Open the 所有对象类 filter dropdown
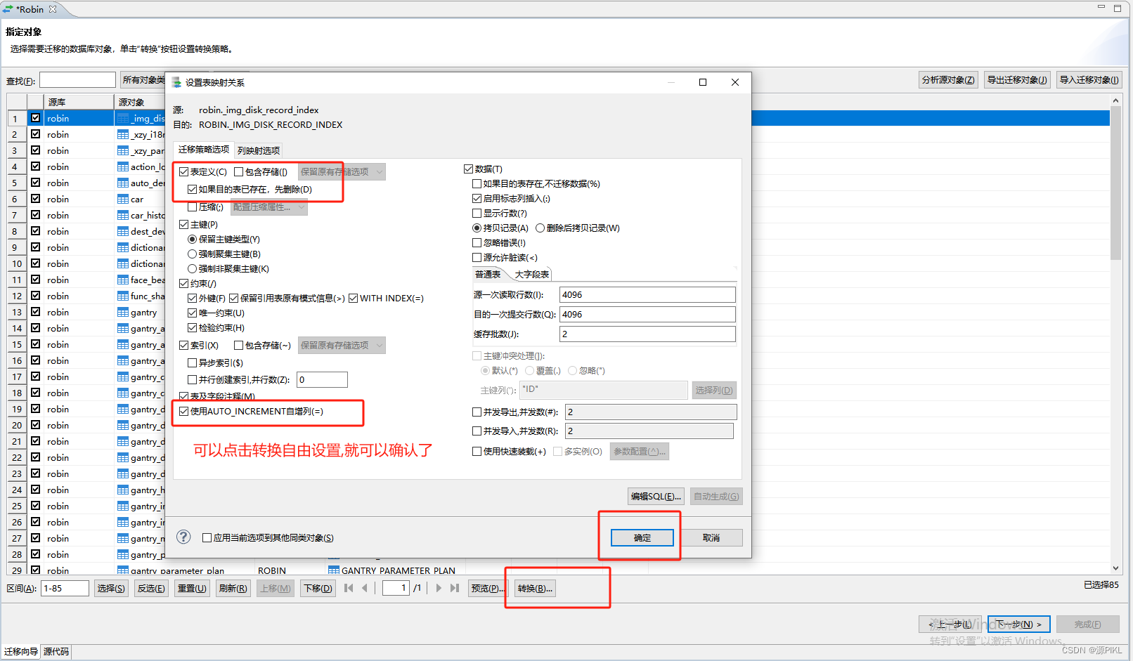The image size is (1133, 661). coord(143,79)
